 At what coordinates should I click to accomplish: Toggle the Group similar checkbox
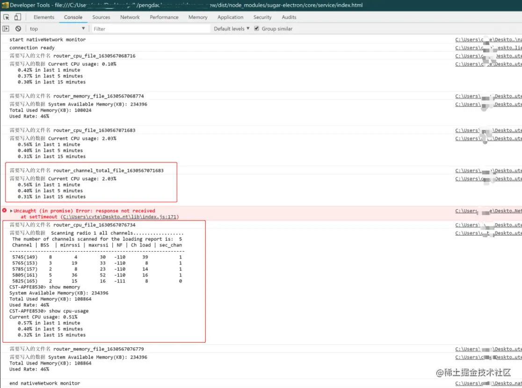[x=257, y=28]
